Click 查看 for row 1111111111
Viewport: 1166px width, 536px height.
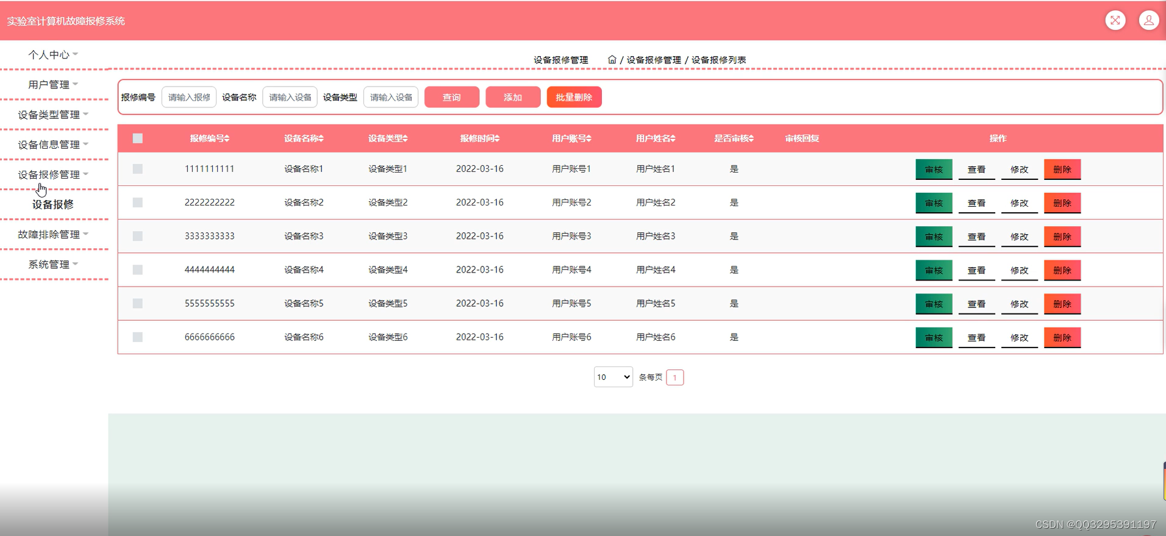(x=976, y=170)
